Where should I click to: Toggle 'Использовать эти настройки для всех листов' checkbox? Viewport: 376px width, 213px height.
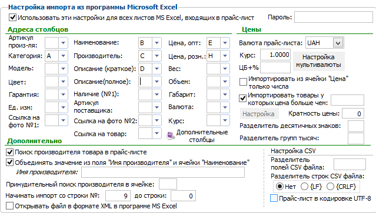pyautogui.click(x=12, y=18)
